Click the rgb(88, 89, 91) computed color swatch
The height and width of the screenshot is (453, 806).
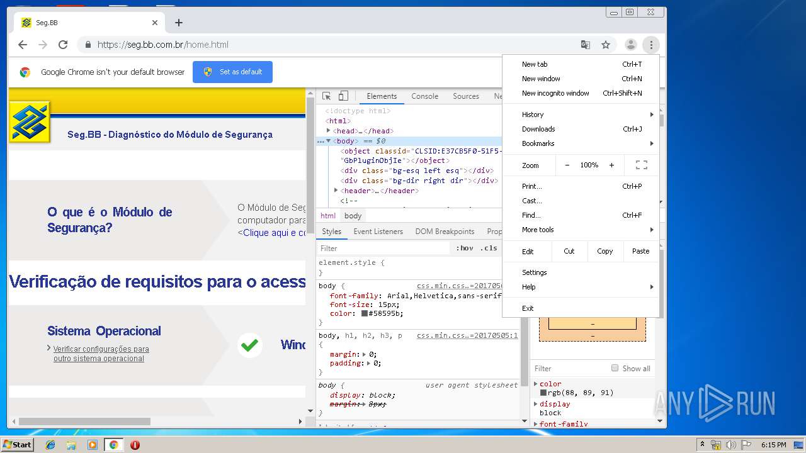(x=543, y=393)
